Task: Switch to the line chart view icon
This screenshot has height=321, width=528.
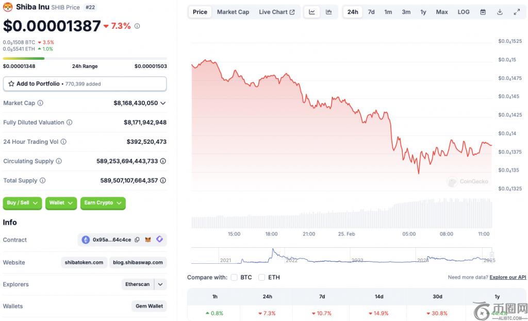Action: (312, 12)
